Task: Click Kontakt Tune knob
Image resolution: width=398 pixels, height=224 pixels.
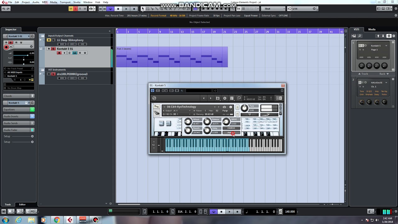Action: pos(244,108)
